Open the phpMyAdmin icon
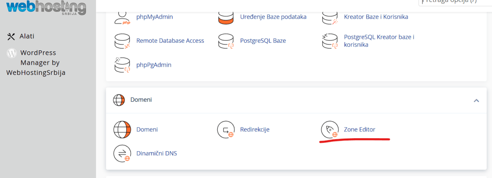 122,18
